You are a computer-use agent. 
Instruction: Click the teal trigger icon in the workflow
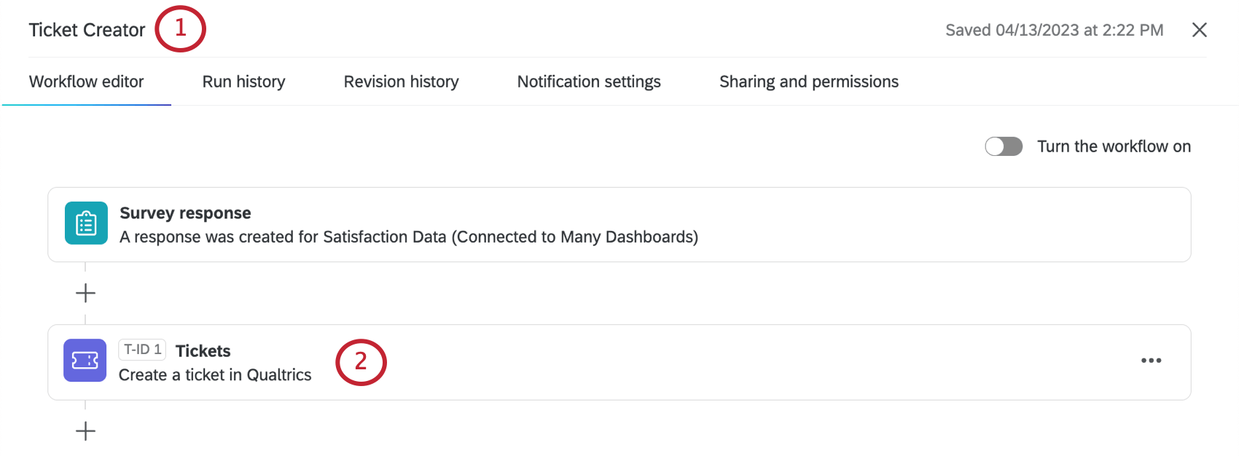[x=85, y=224]
